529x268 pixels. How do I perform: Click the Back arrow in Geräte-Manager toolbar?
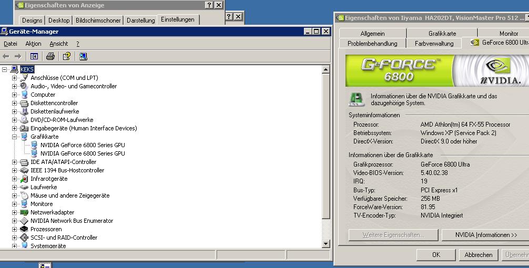[x=6, y=56]
